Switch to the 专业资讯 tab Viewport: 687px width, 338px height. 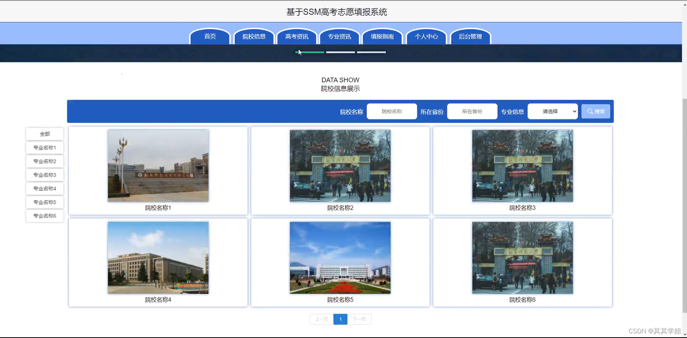[x=339, y=37]
